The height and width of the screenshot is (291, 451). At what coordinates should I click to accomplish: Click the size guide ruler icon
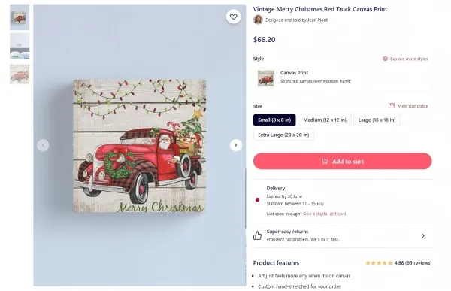click(392, 105)
